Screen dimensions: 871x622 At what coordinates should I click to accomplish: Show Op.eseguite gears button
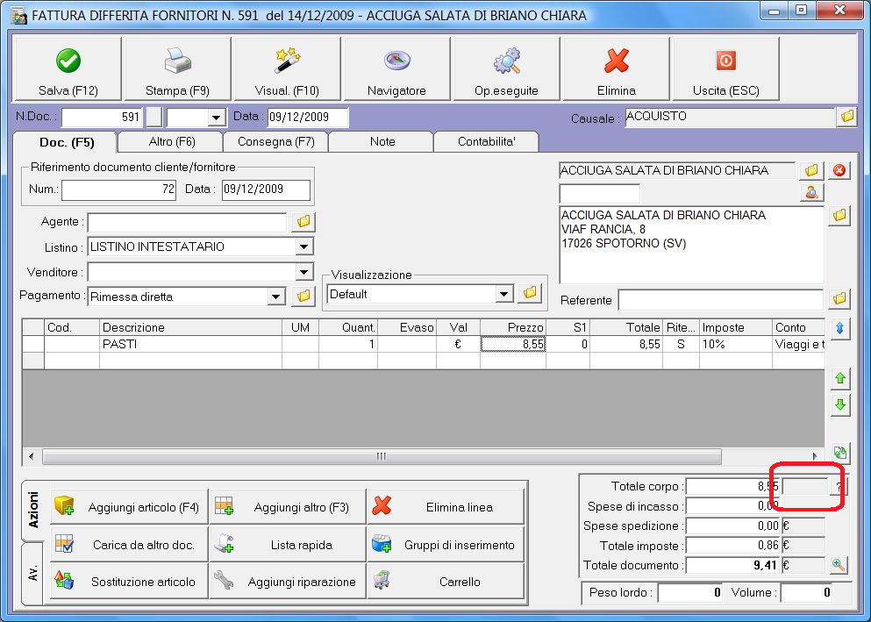[x=506, y=68]
